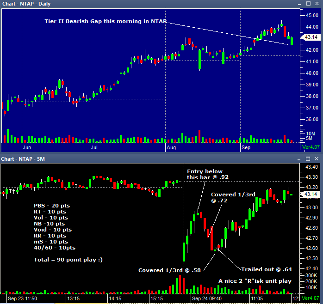
Task: Click the 100K volume label in 5M chart
Action: click(x=311, y=287)
